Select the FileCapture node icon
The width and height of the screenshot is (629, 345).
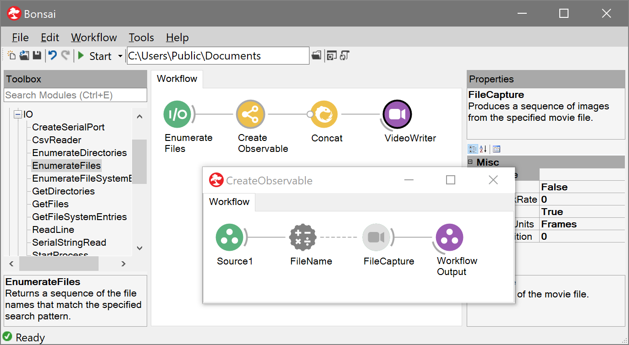376,237
